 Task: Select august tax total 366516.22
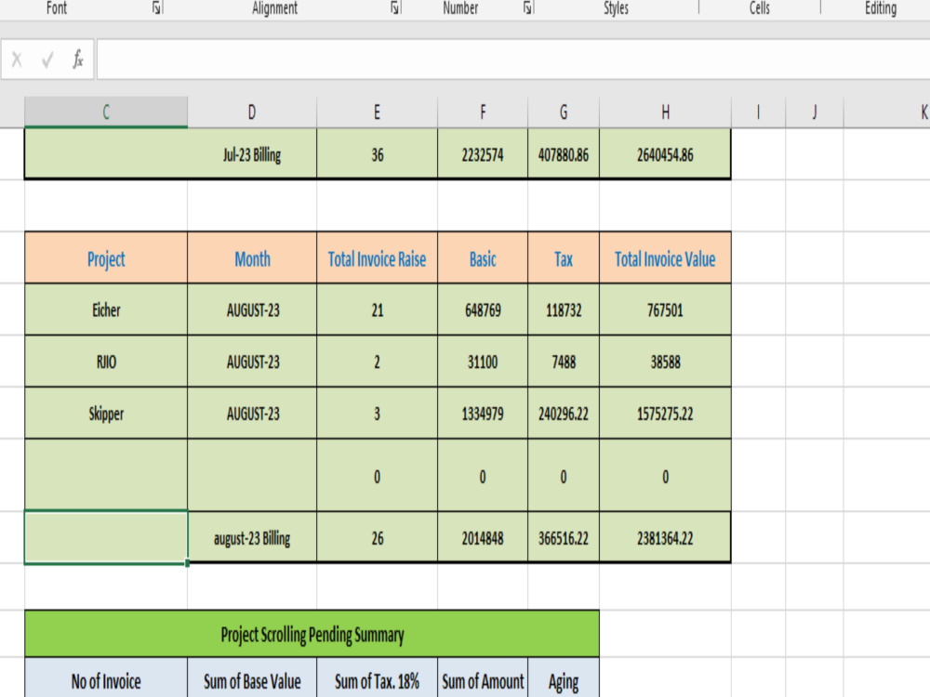564,537
